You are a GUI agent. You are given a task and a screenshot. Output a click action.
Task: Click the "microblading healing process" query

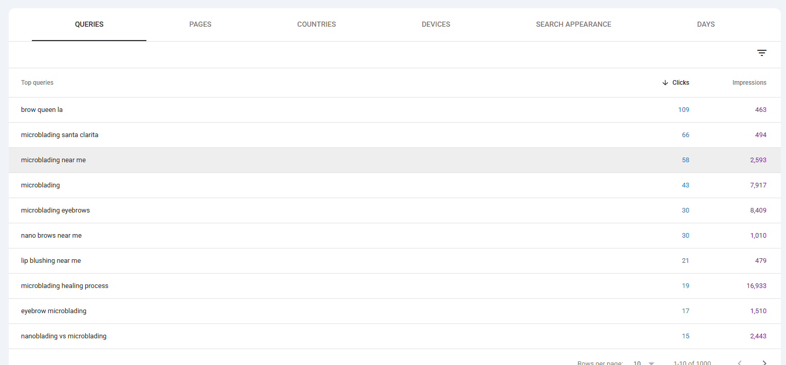pyautogui.click(x=65, y=286)
